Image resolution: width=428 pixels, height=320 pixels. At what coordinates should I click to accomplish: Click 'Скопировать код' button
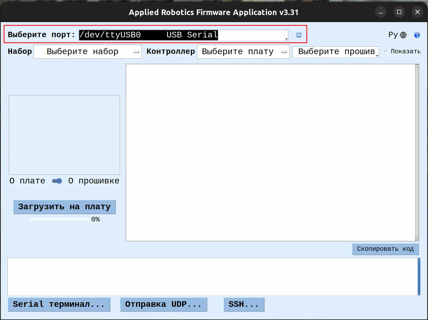pos(385,249)
